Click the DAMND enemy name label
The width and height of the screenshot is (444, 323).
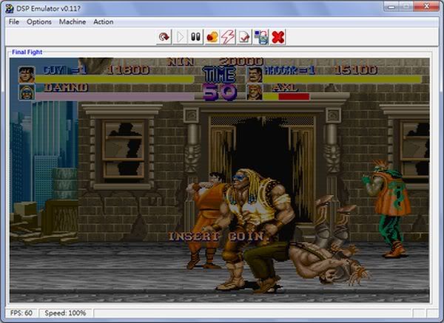[66, 88]
